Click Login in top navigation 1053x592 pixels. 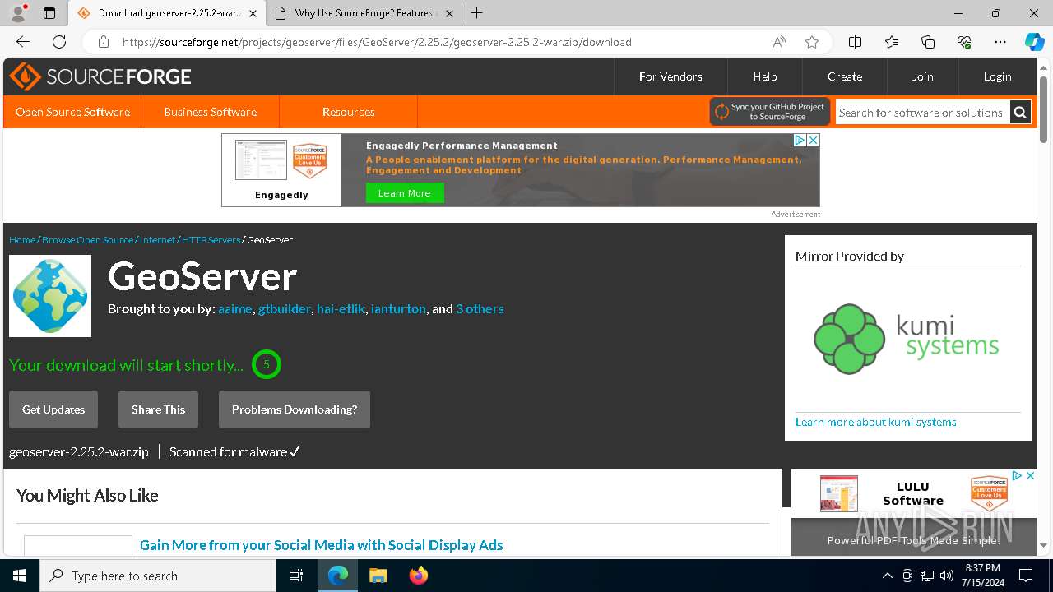[x=997, y=76]
